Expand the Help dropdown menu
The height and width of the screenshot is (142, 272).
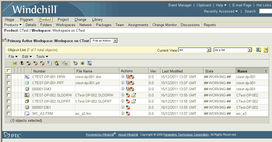[x=221, y=5]
